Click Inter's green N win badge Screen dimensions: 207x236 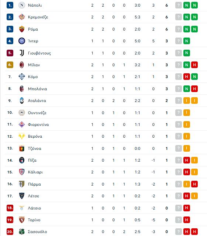click(x=187, y=41)
